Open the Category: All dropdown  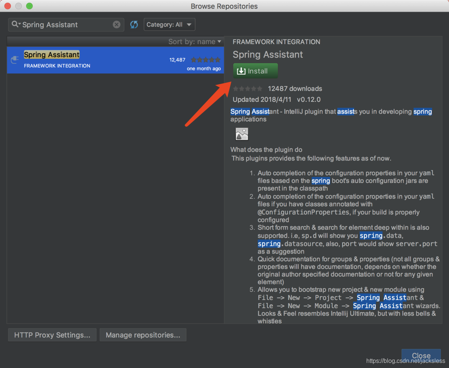[169, 25]
